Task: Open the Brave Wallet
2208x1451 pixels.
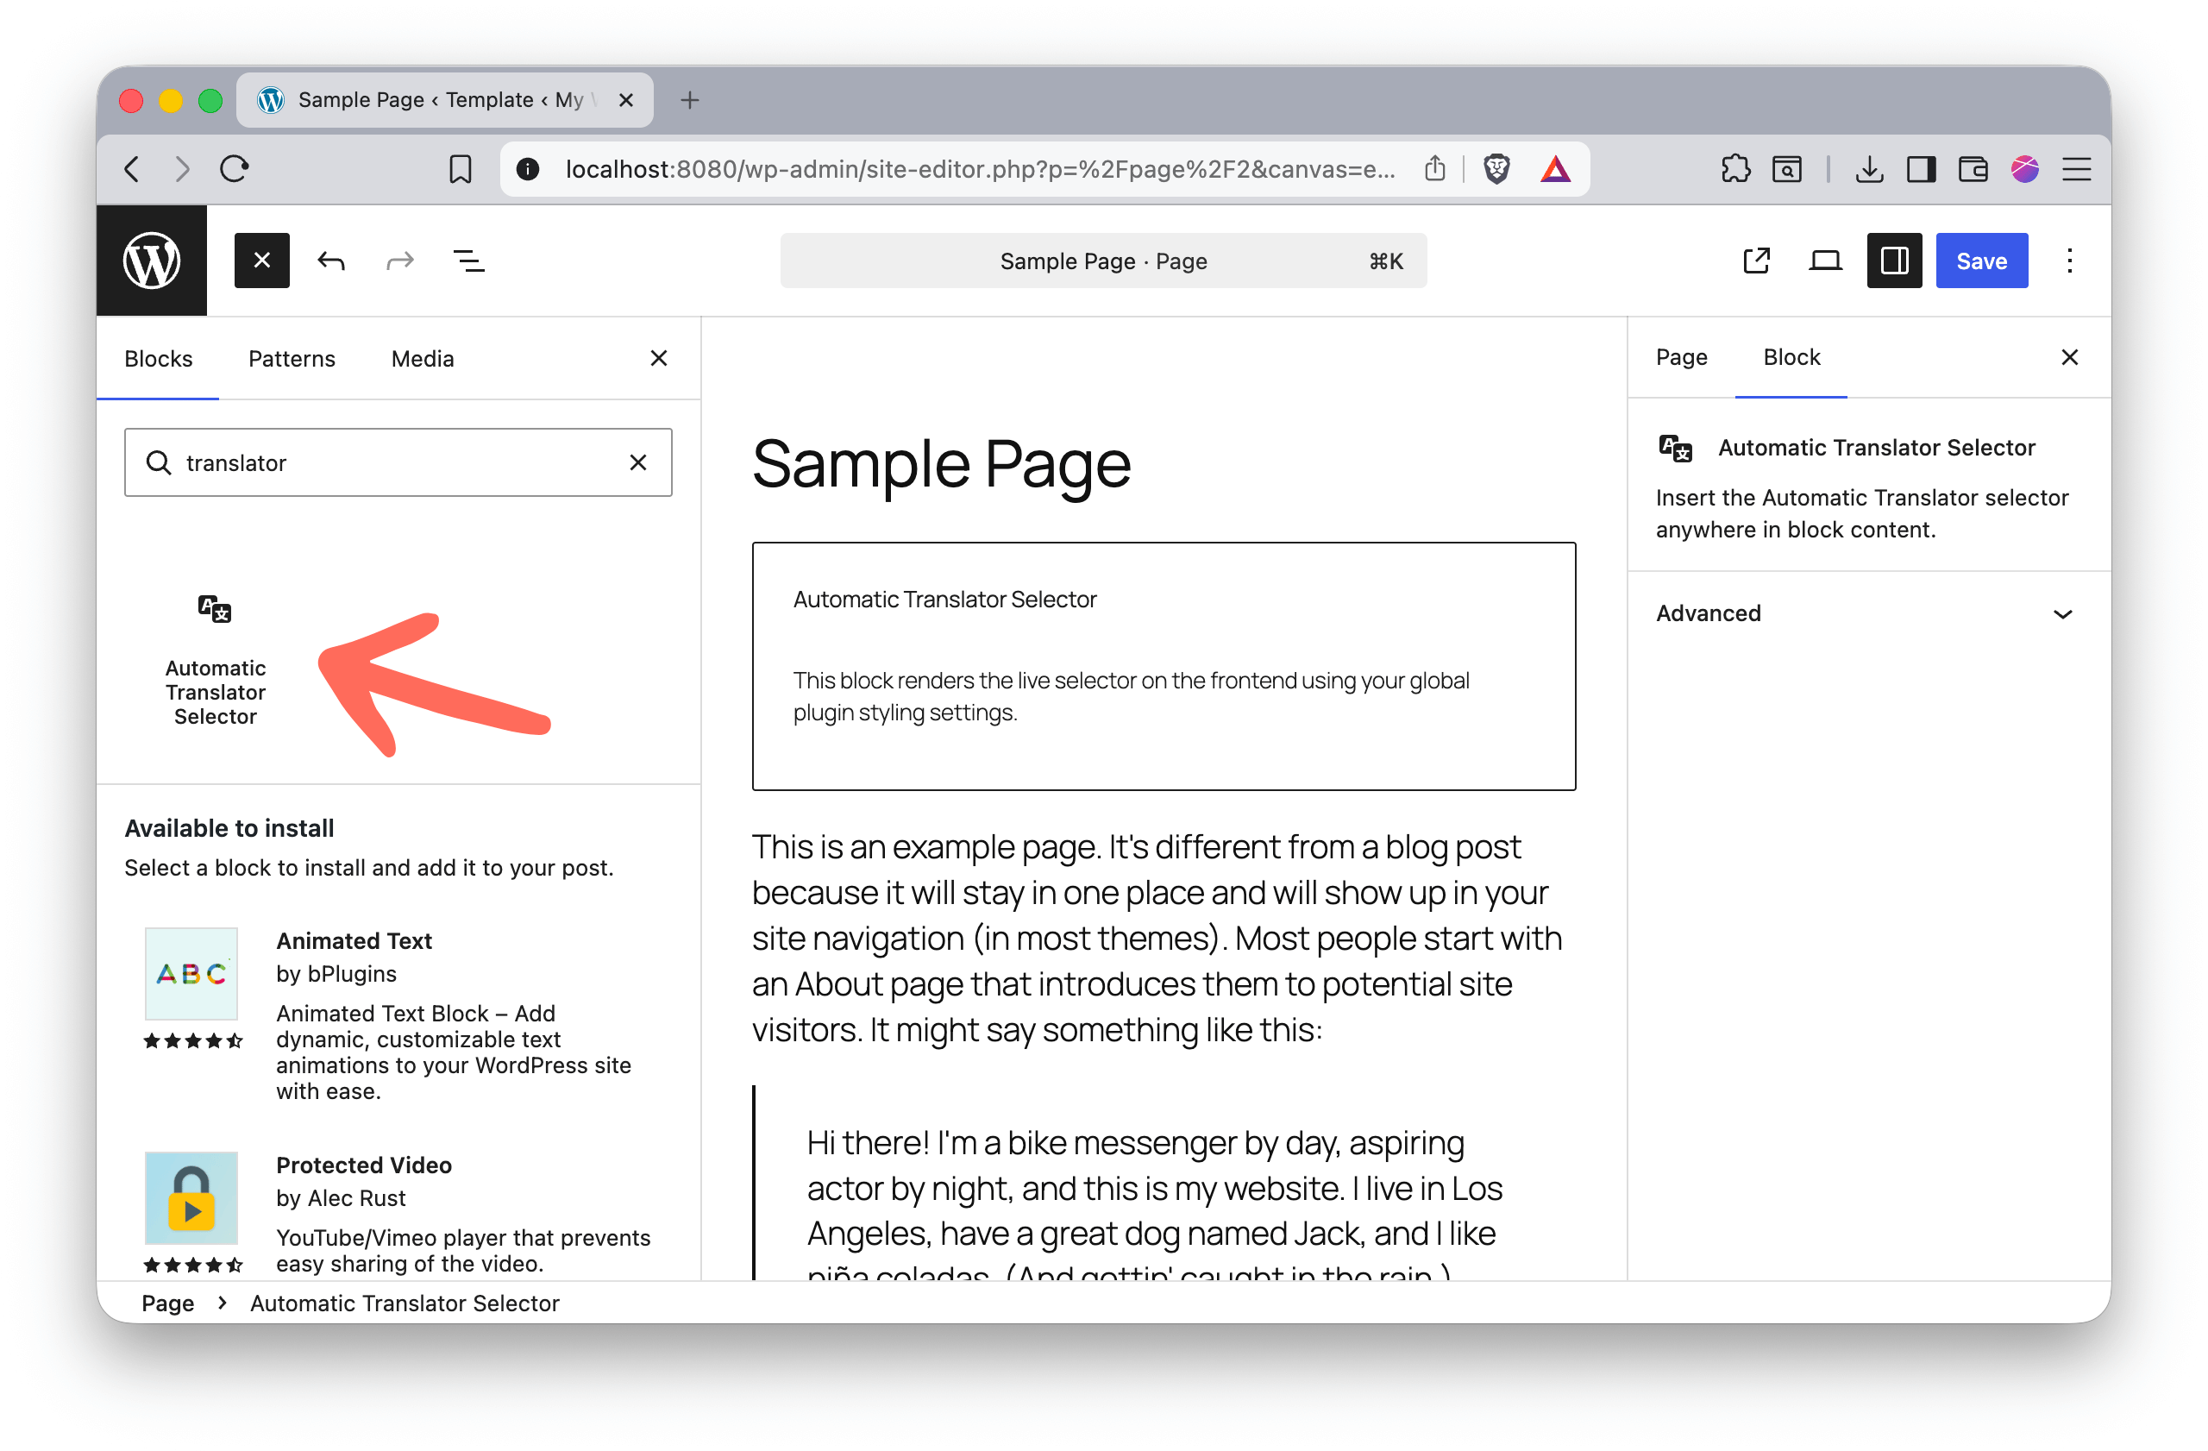Action: [1973, 169]
